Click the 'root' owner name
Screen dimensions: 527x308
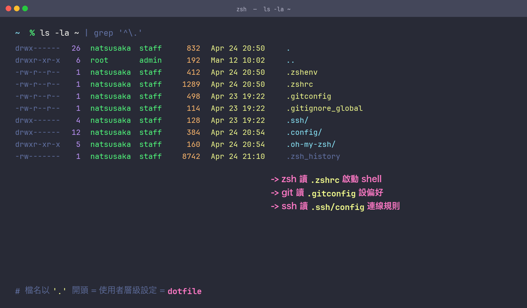click(x=99, y=60)
